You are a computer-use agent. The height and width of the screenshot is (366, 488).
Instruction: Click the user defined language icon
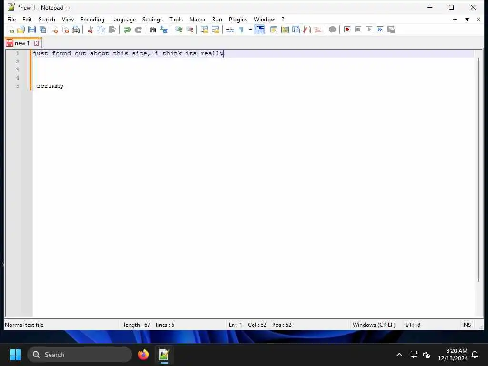click(274, 30)
